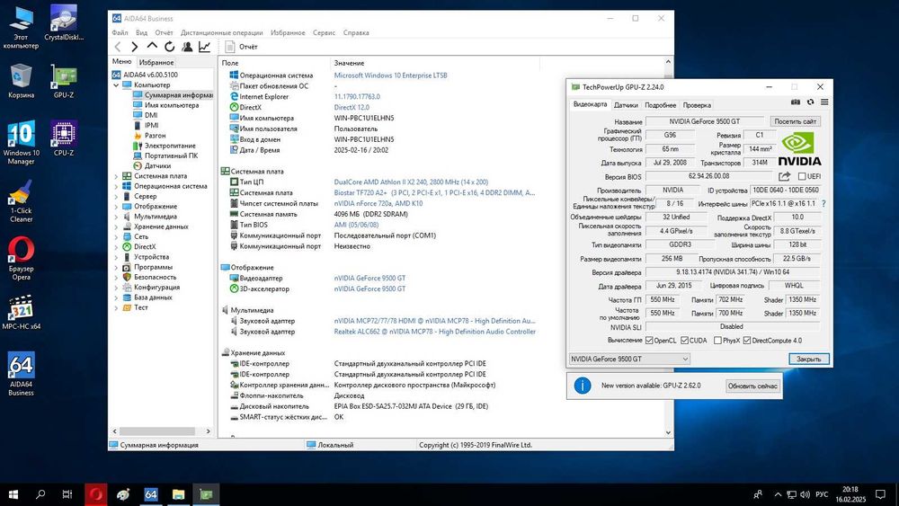Open the GPU-Z hamburger menu icon
899x506 pixels.
824,102
